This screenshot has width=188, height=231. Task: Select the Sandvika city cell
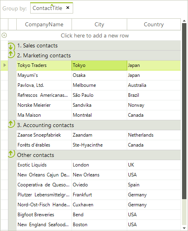pos(99,105)
